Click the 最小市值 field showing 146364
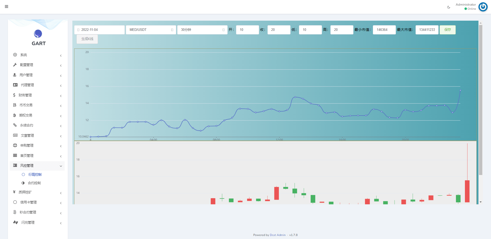491x239 pixels. pos(384,30)
